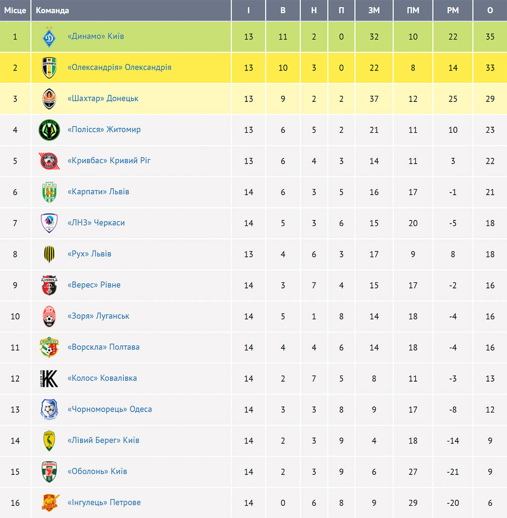This screenshot has width=507, height=518.
Task: Open the «Олександрія» Олександрія team link
Action: coord(119,67)
